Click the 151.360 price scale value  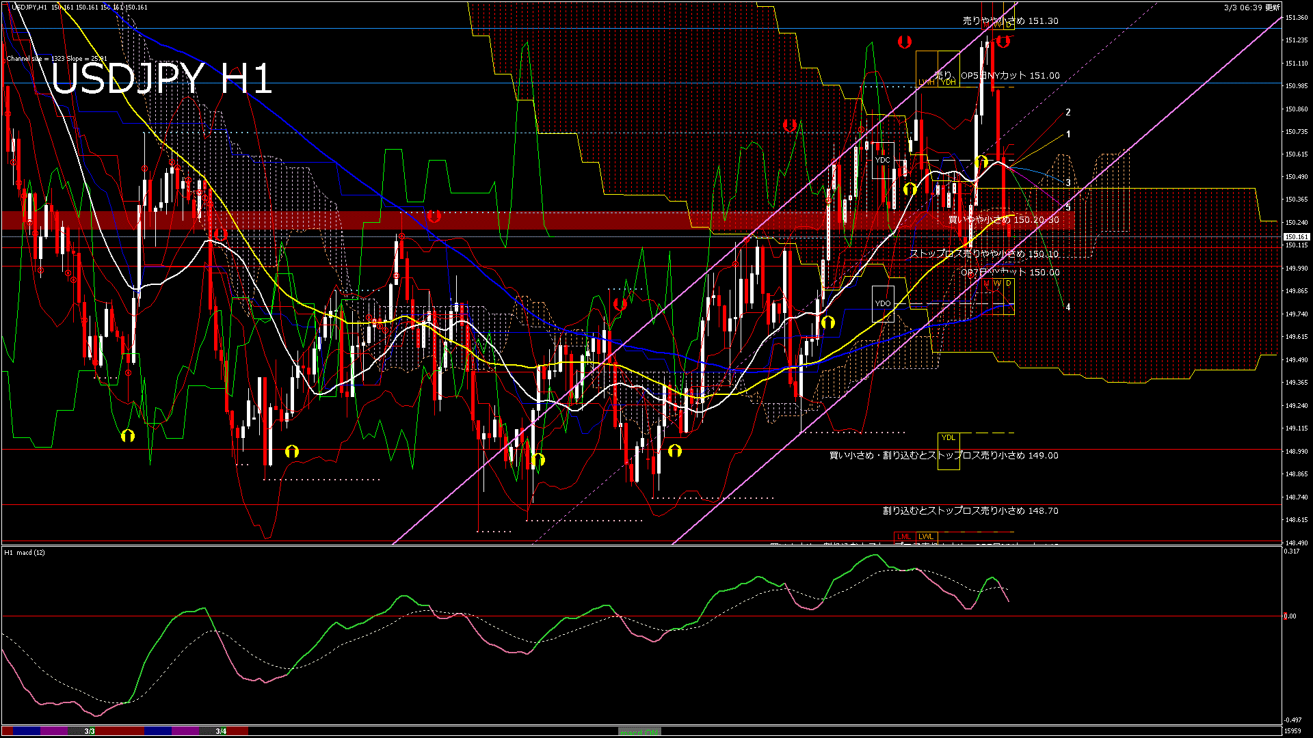coord(1297,18)
